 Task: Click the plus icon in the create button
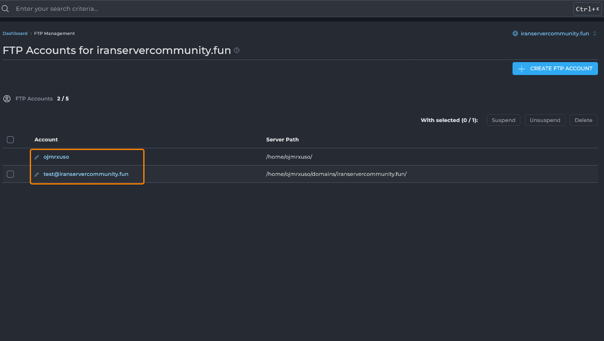point(522,69)
